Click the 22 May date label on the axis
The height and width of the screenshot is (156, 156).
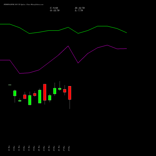coord(49,148)
